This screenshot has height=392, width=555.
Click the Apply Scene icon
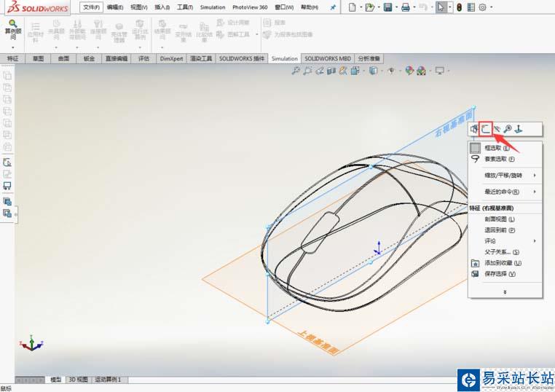[x=421, y=71]
